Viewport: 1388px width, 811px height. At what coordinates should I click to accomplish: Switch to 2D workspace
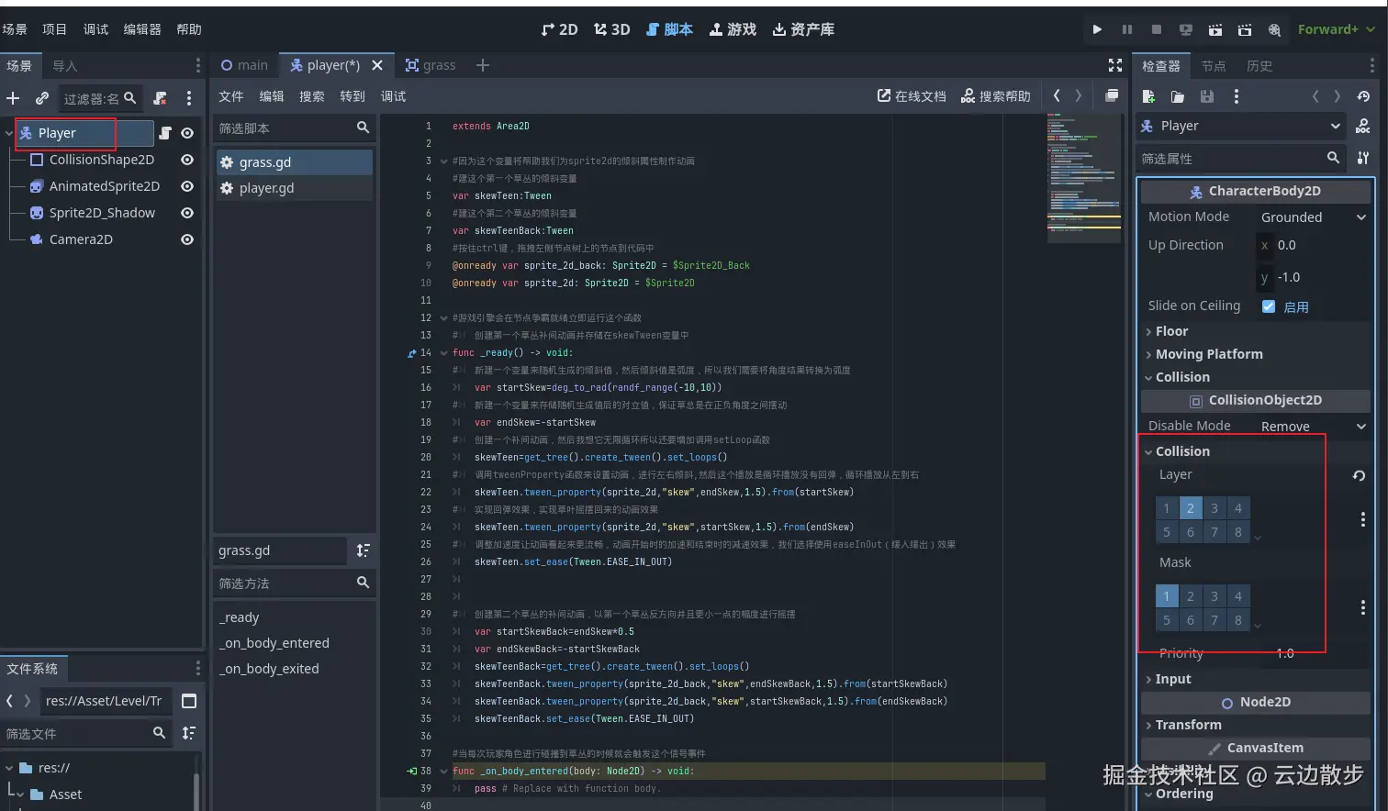point(559,29)
